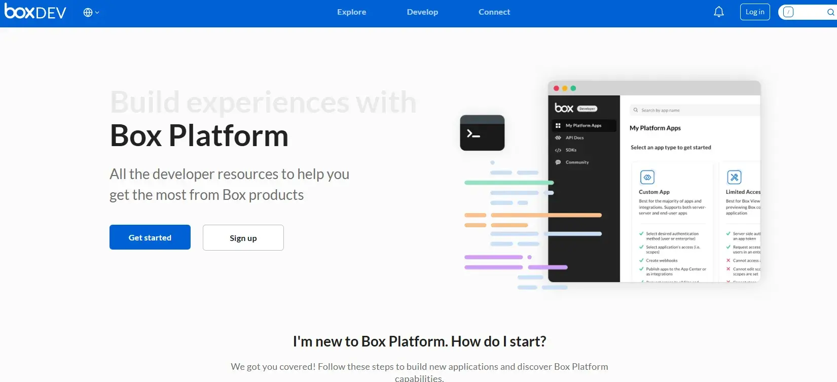Click the notifications bell icon
This screenshot has width=837, height=382.
click(719, 12)
